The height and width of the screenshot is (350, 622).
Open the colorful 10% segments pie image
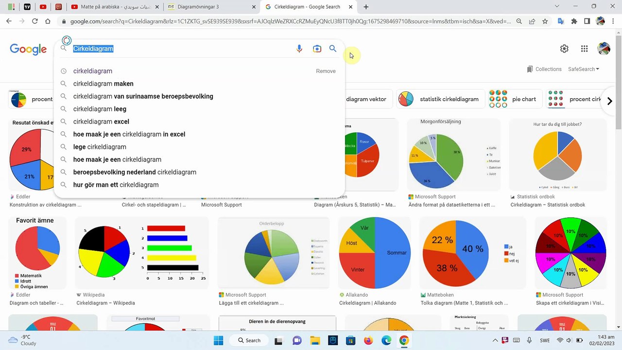click(x=570, y=253)
